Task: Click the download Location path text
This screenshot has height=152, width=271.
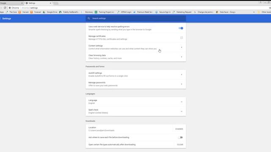Action: tap(102, 130)
